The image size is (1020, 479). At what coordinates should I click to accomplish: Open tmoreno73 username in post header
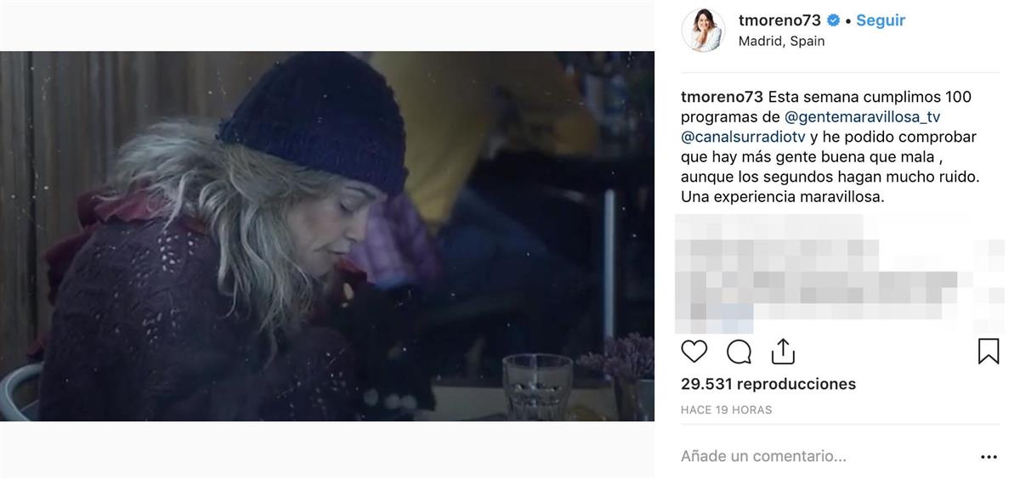pos(779,20)
